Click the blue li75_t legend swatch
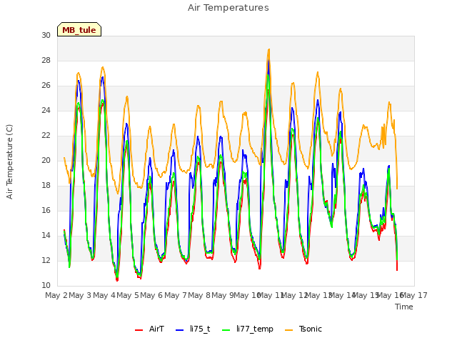This screenshot has width=457, height=343. click(x=179, y=330)
